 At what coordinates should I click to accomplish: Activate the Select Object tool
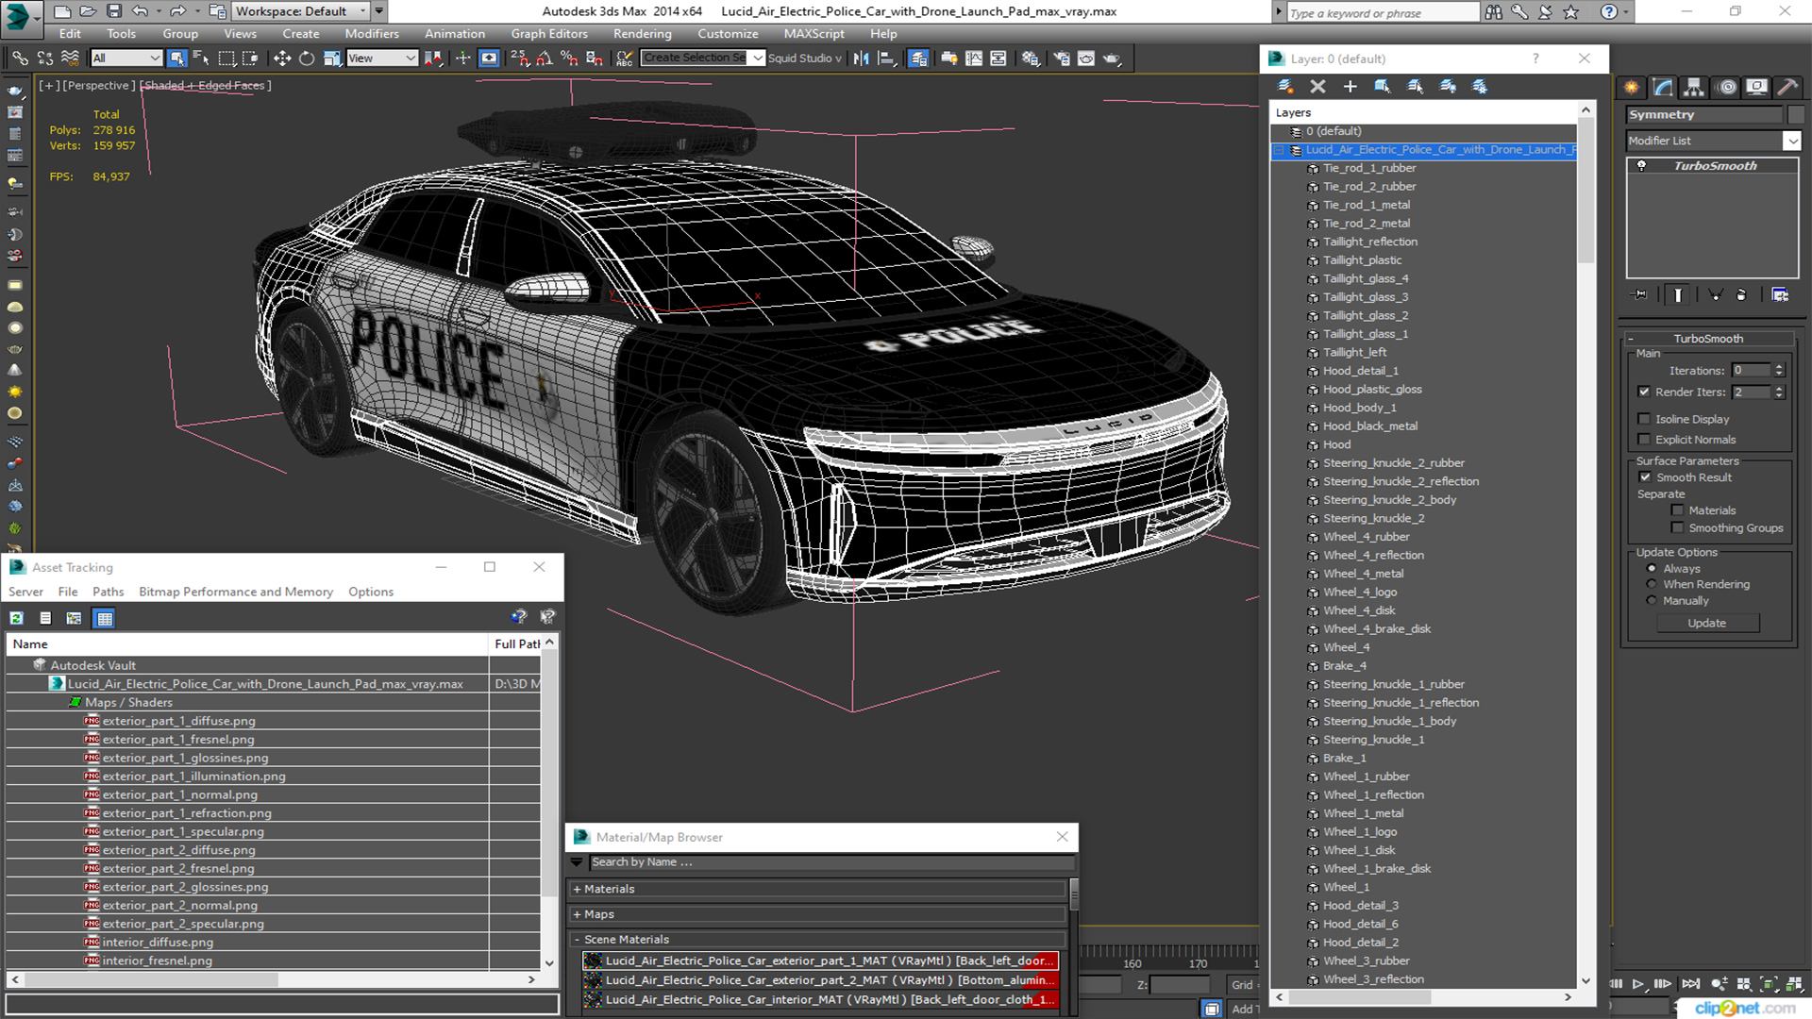pos(176,58)
